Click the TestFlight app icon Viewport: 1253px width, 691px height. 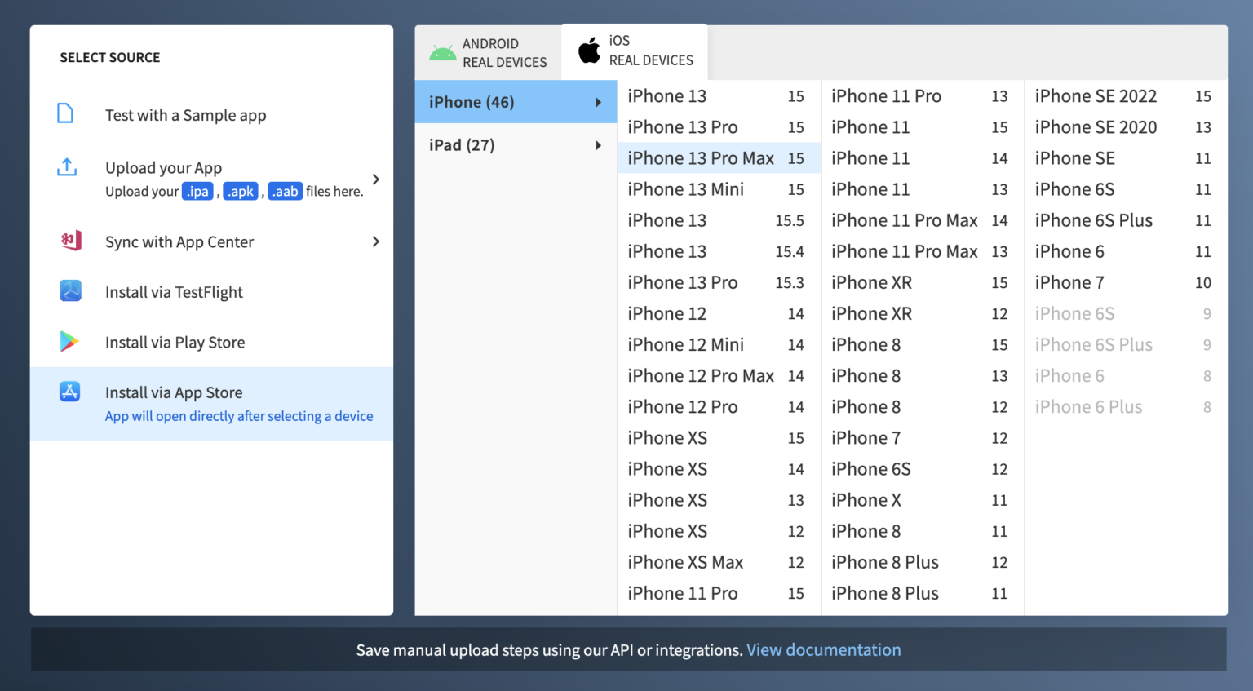tap(70, 291)
